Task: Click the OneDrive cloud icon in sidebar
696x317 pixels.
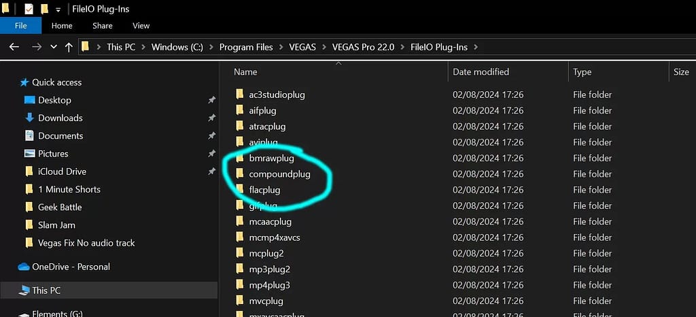Action: tap(24, 267)
